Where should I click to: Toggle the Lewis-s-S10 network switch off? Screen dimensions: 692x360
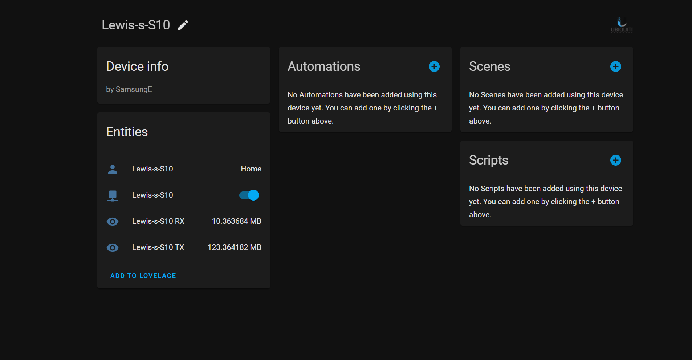[249, 195]
